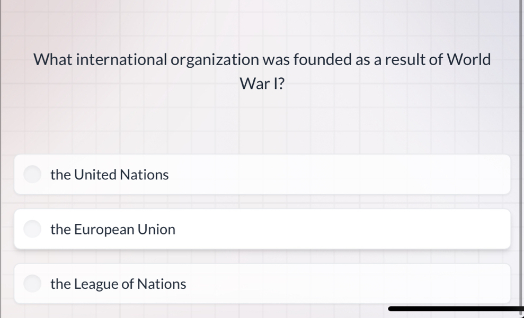Select the United Nations radio button
The image size is (524, 318).
coord(33,174)
